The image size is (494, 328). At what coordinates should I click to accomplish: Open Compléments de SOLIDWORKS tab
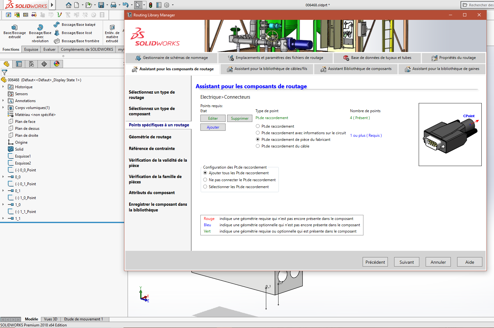87,49
